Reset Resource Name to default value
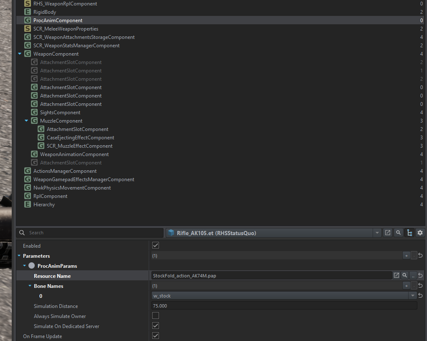Viewport: 427px width, 341px height. tap(420, 275)
